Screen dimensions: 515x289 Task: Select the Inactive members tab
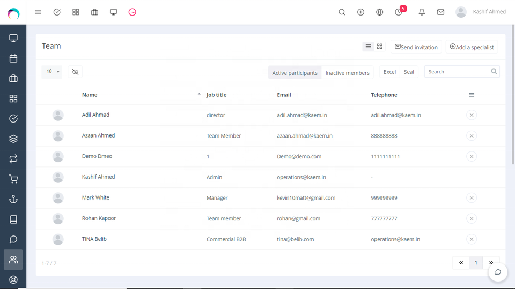click(x=347, y=73)
